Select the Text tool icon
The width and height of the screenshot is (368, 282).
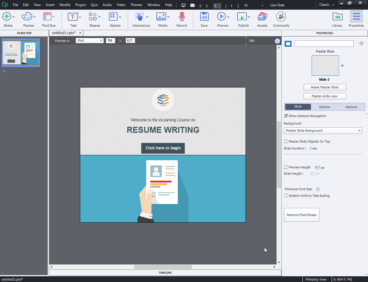pyautogui.click(x=72, y=17)
